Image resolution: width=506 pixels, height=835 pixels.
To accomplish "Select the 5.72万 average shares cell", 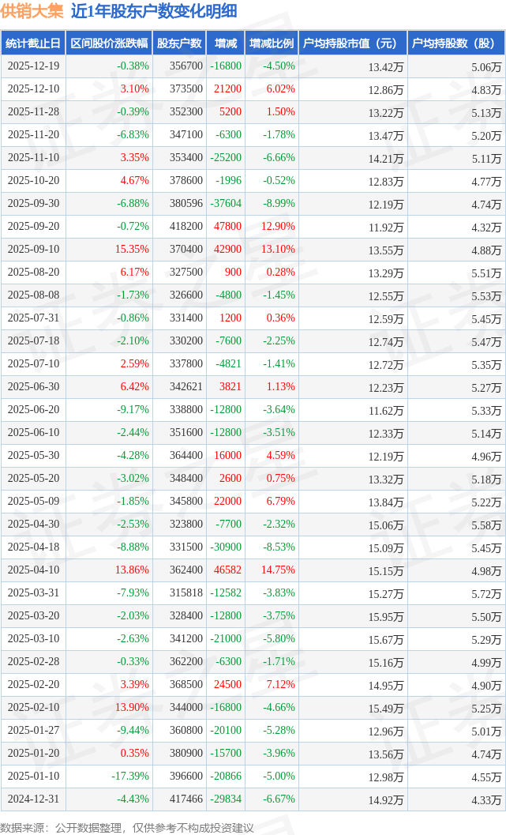I will click(x=485, y=593).
